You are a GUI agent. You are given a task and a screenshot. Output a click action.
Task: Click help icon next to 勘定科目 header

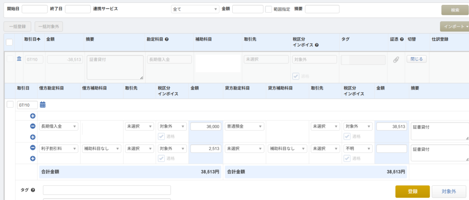pos(167,39)
